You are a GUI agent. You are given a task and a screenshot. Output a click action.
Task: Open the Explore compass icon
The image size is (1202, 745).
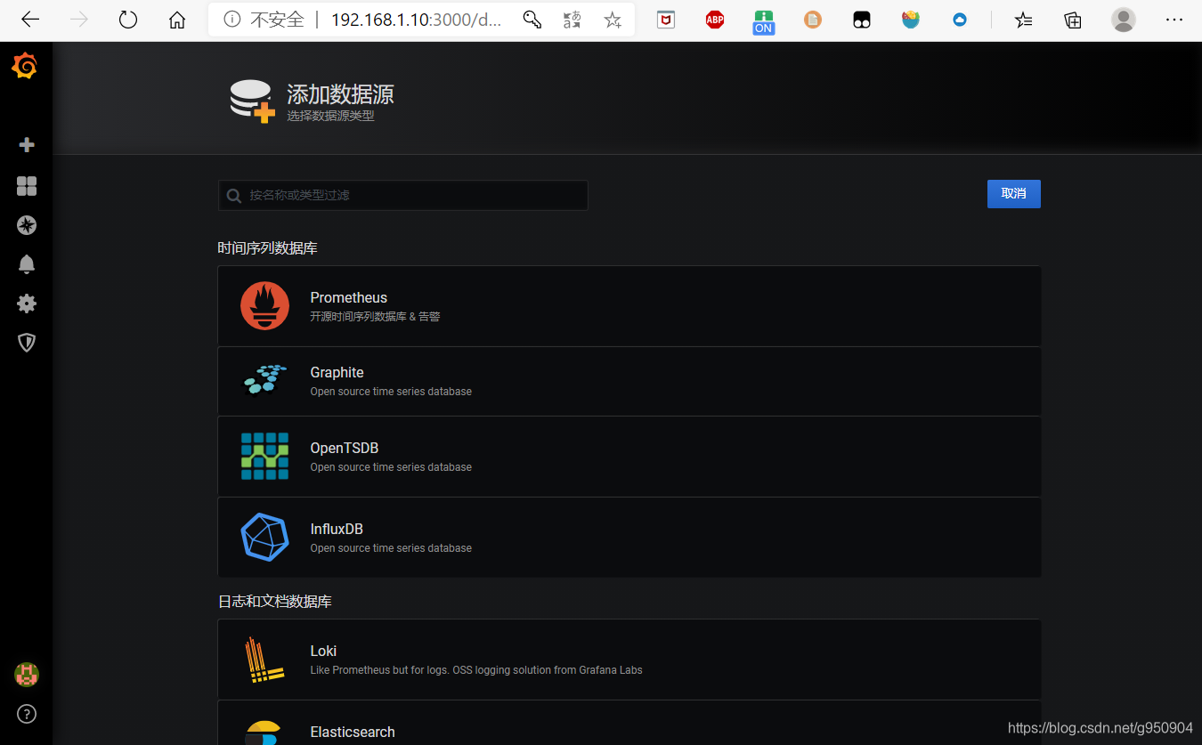tap(27, 225)
